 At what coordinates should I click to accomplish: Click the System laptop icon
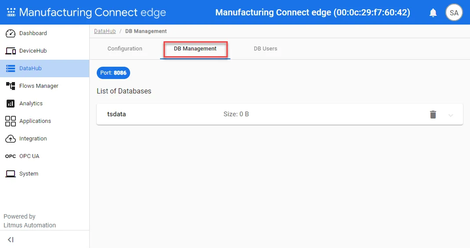point(11,174)
